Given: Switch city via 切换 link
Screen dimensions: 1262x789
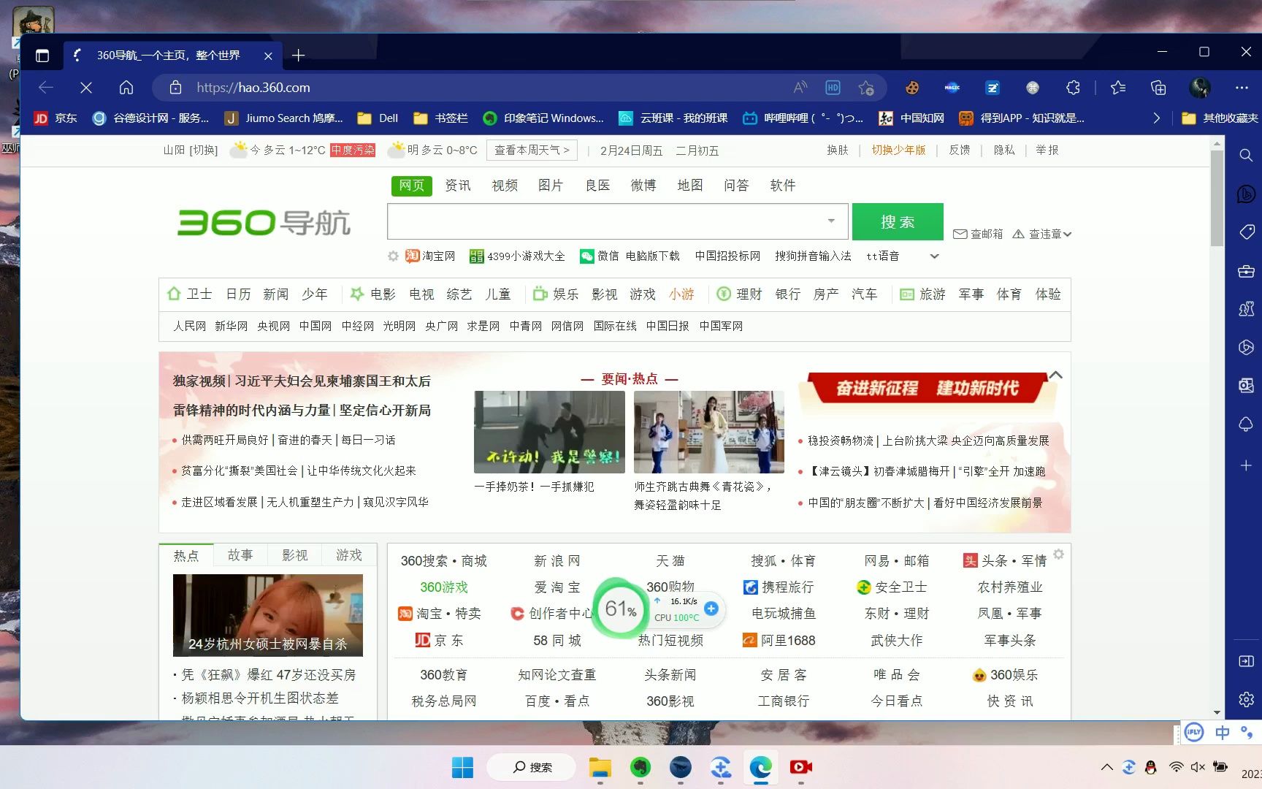Looking at the screenshot, I should (204, 150).
